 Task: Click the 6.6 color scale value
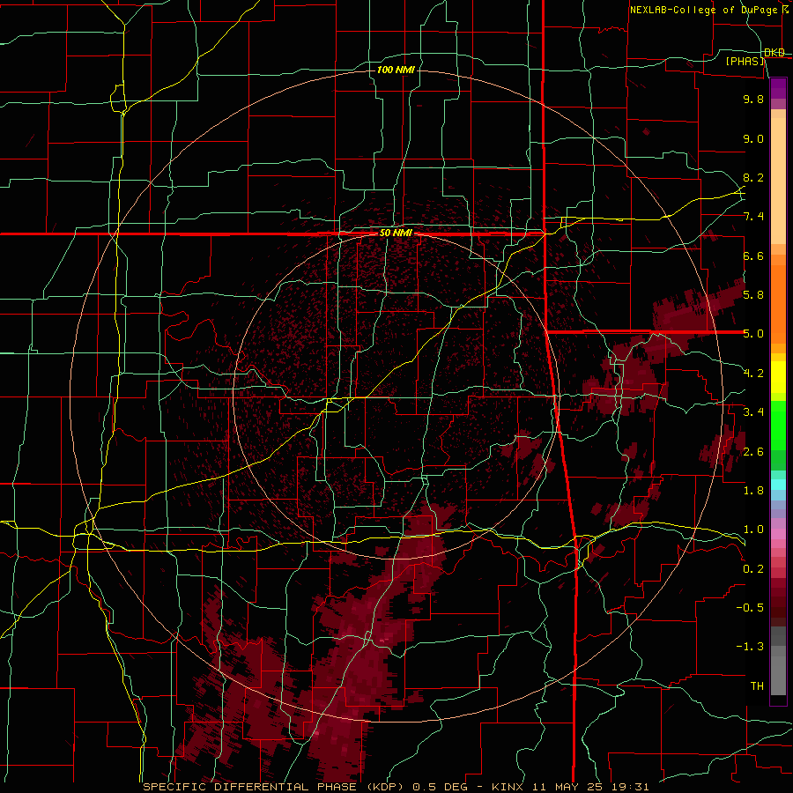tap(753, 256)
